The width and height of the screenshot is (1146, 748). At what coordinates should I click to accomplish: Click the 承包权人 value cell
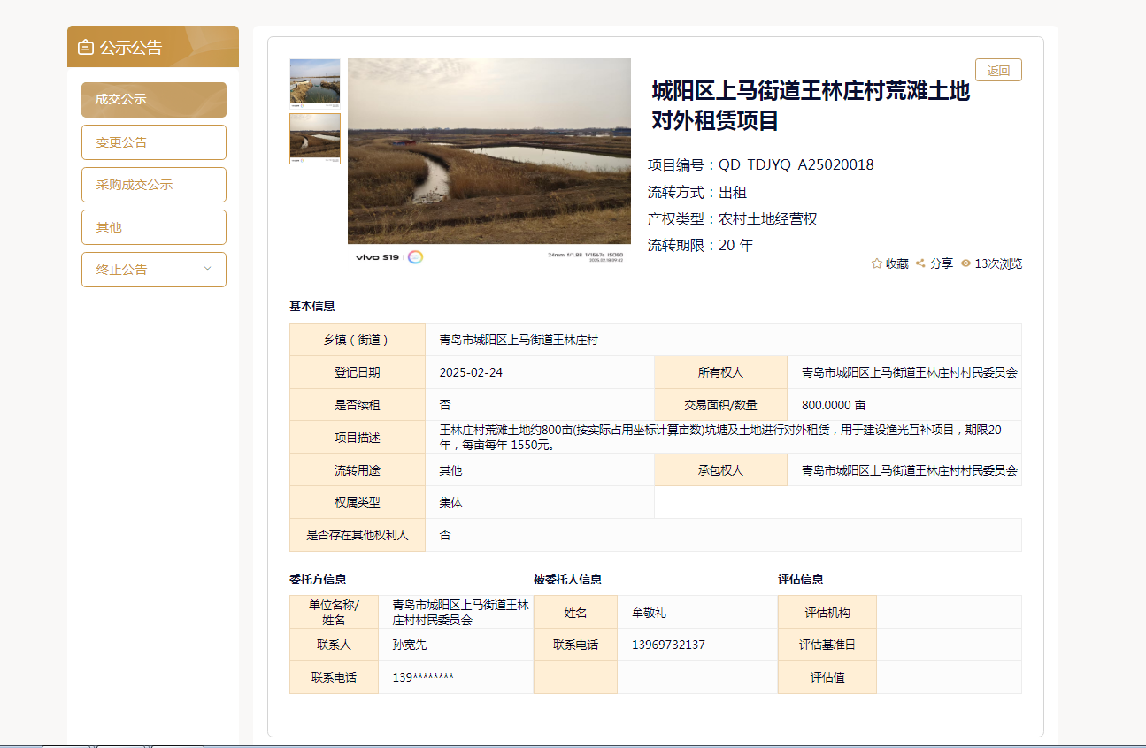pos(904,470)
